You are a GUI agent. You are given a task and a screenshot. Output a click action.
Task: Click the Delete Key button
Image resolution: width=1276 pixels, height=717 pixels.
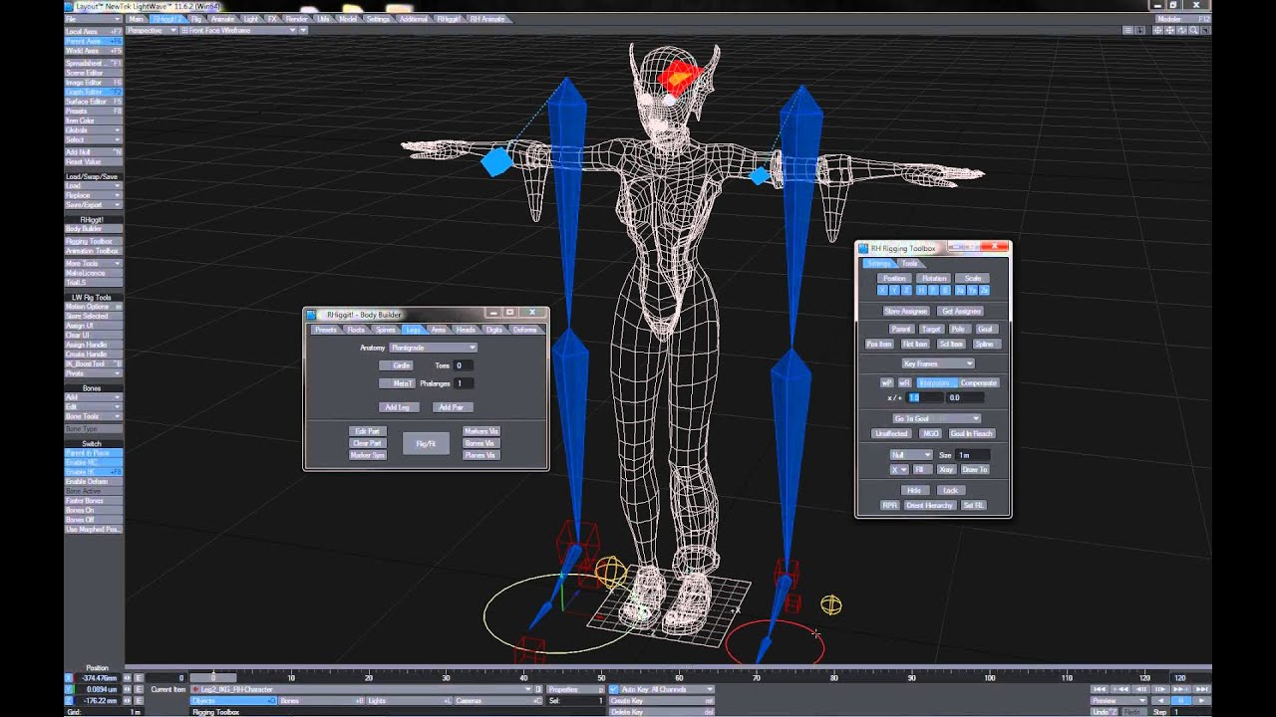point(661,712)
